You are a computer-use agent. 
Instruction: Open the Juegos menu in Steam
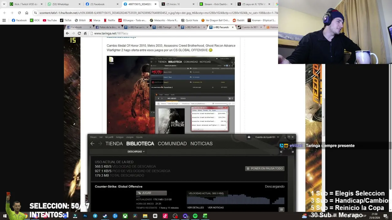[x=130, y=137]
